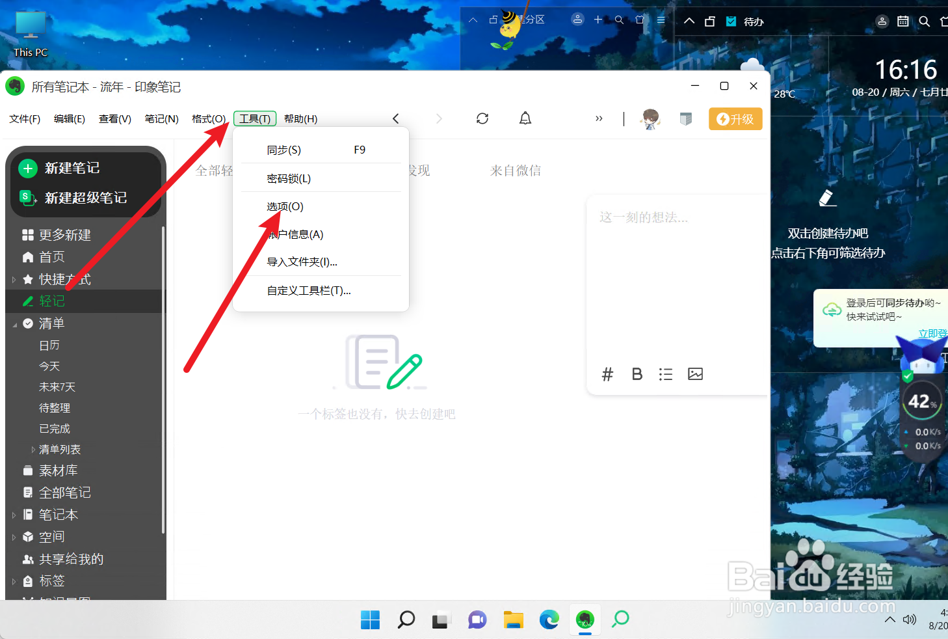The height and width of the screenshot is (639, 948).
Task: Click search icon in 待办 widget
Action: point(924,21)
